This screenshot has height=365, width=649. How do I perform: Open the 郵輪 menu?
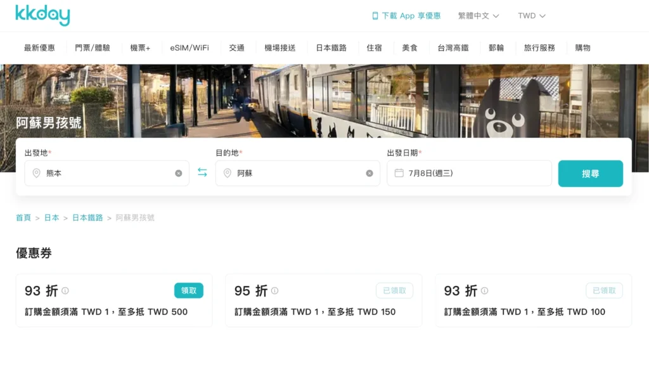point(496,48)
